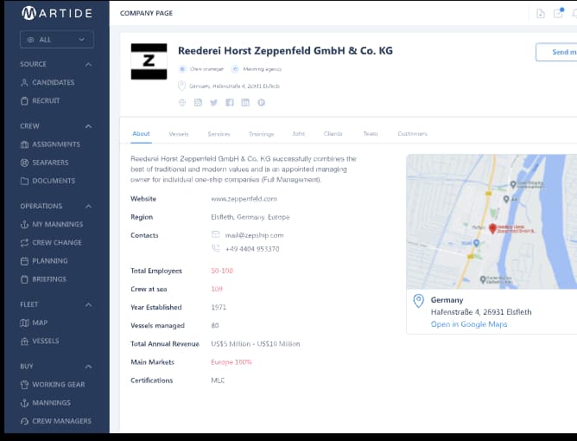This screenshot has width=577, height=441.
Task: Collapse the OPERATIONS sidebar section
Action: coord(88,207)
